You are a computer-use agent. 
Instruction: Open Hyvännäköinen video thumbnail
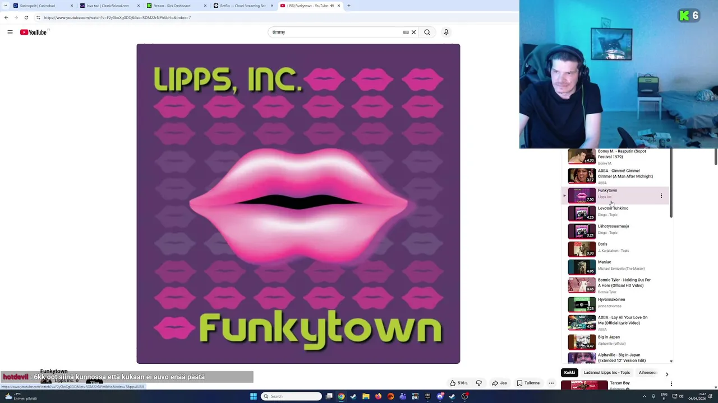click(582, 304)
